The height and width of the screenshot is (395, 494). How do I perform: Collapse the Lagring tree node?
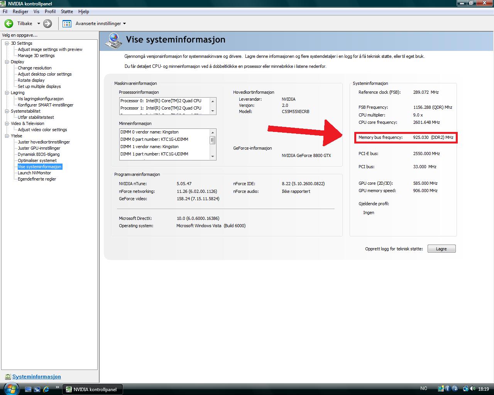pos(7,93)
